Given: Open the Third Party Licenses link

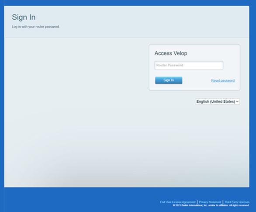Looking at the screenshot, I should (x=237, y=202).
